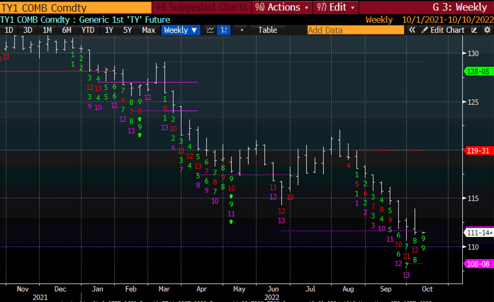The width and height of the screenshot is (494, 302).
Task: Click the 2022 year label on axis
Action: pos(272,297)
